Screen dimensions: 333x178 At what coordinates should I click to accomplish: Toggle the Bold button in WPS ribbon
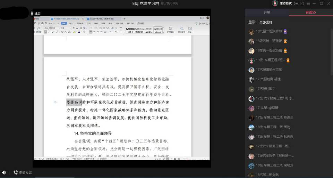[x=45, y=32]
